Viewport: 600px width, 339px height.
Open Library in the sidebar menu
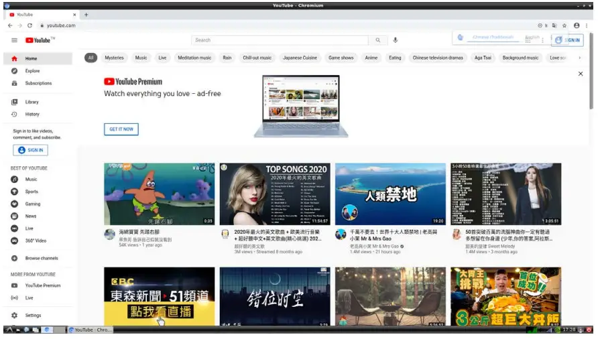[32, 102]
